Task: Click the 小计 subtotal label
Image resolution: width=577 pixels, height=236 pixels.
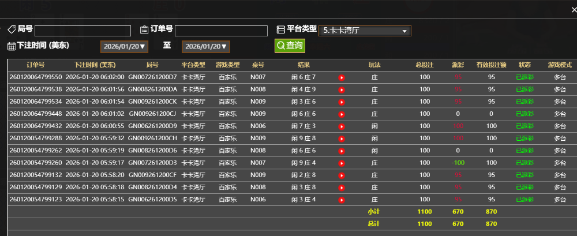Action: click(x=373, y=212)
